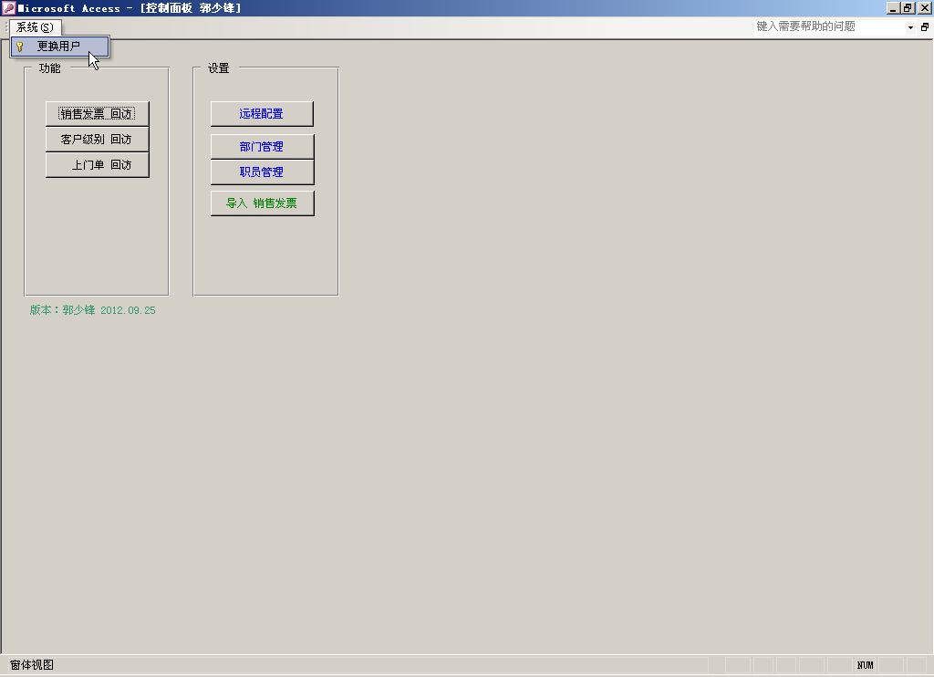Click the 版本 郭少锋 version label
The width and height of the screenshot is (934, 677).
92,310
